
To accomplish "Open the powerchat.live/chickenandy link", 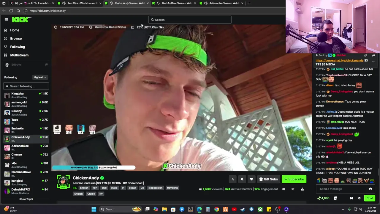I will pos(339,60).
